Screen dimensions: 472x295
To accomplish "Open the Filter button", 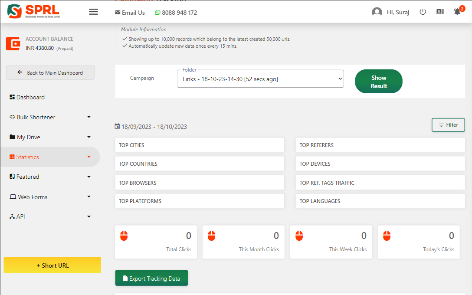I will 448,125.
